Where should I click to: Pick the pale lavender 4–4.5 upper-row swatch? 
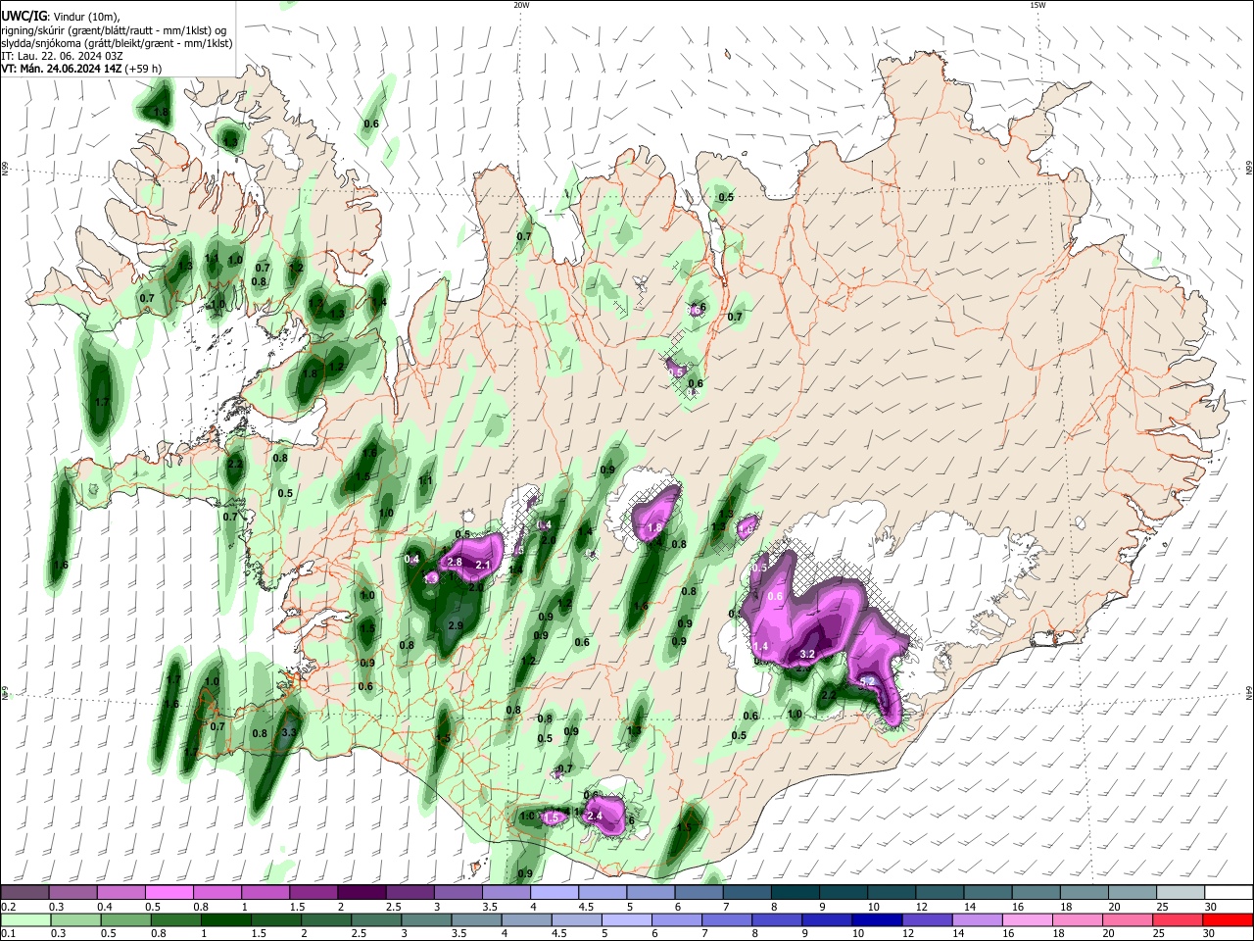pyautogui.click(x=555, y=893)
